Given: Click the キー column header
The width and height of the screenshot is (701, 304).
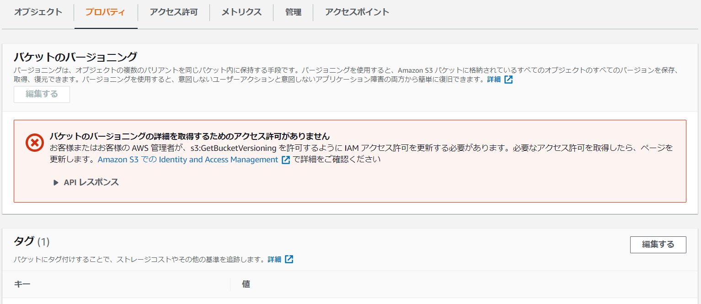Looking at the screenshot, I should [x=22, y=284].
